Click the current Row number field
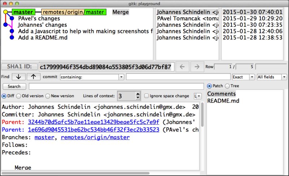This screenshot has height=176, width=289. 223,67
